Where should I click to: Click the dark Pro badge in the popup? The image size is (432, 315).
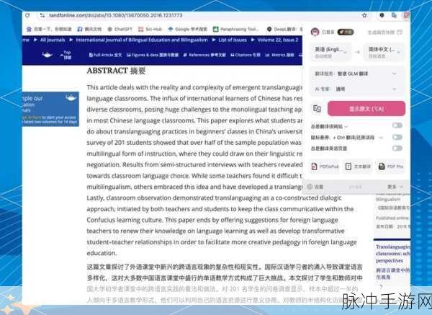click(346, 32)
